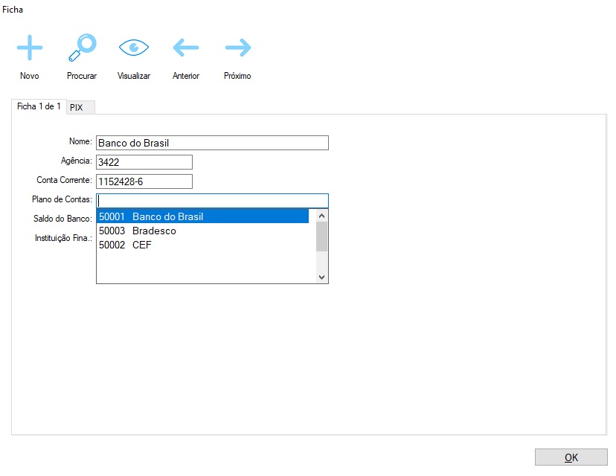Pick 50002 CEF from the list
The image size is (616, 476).
coord(202,245)
